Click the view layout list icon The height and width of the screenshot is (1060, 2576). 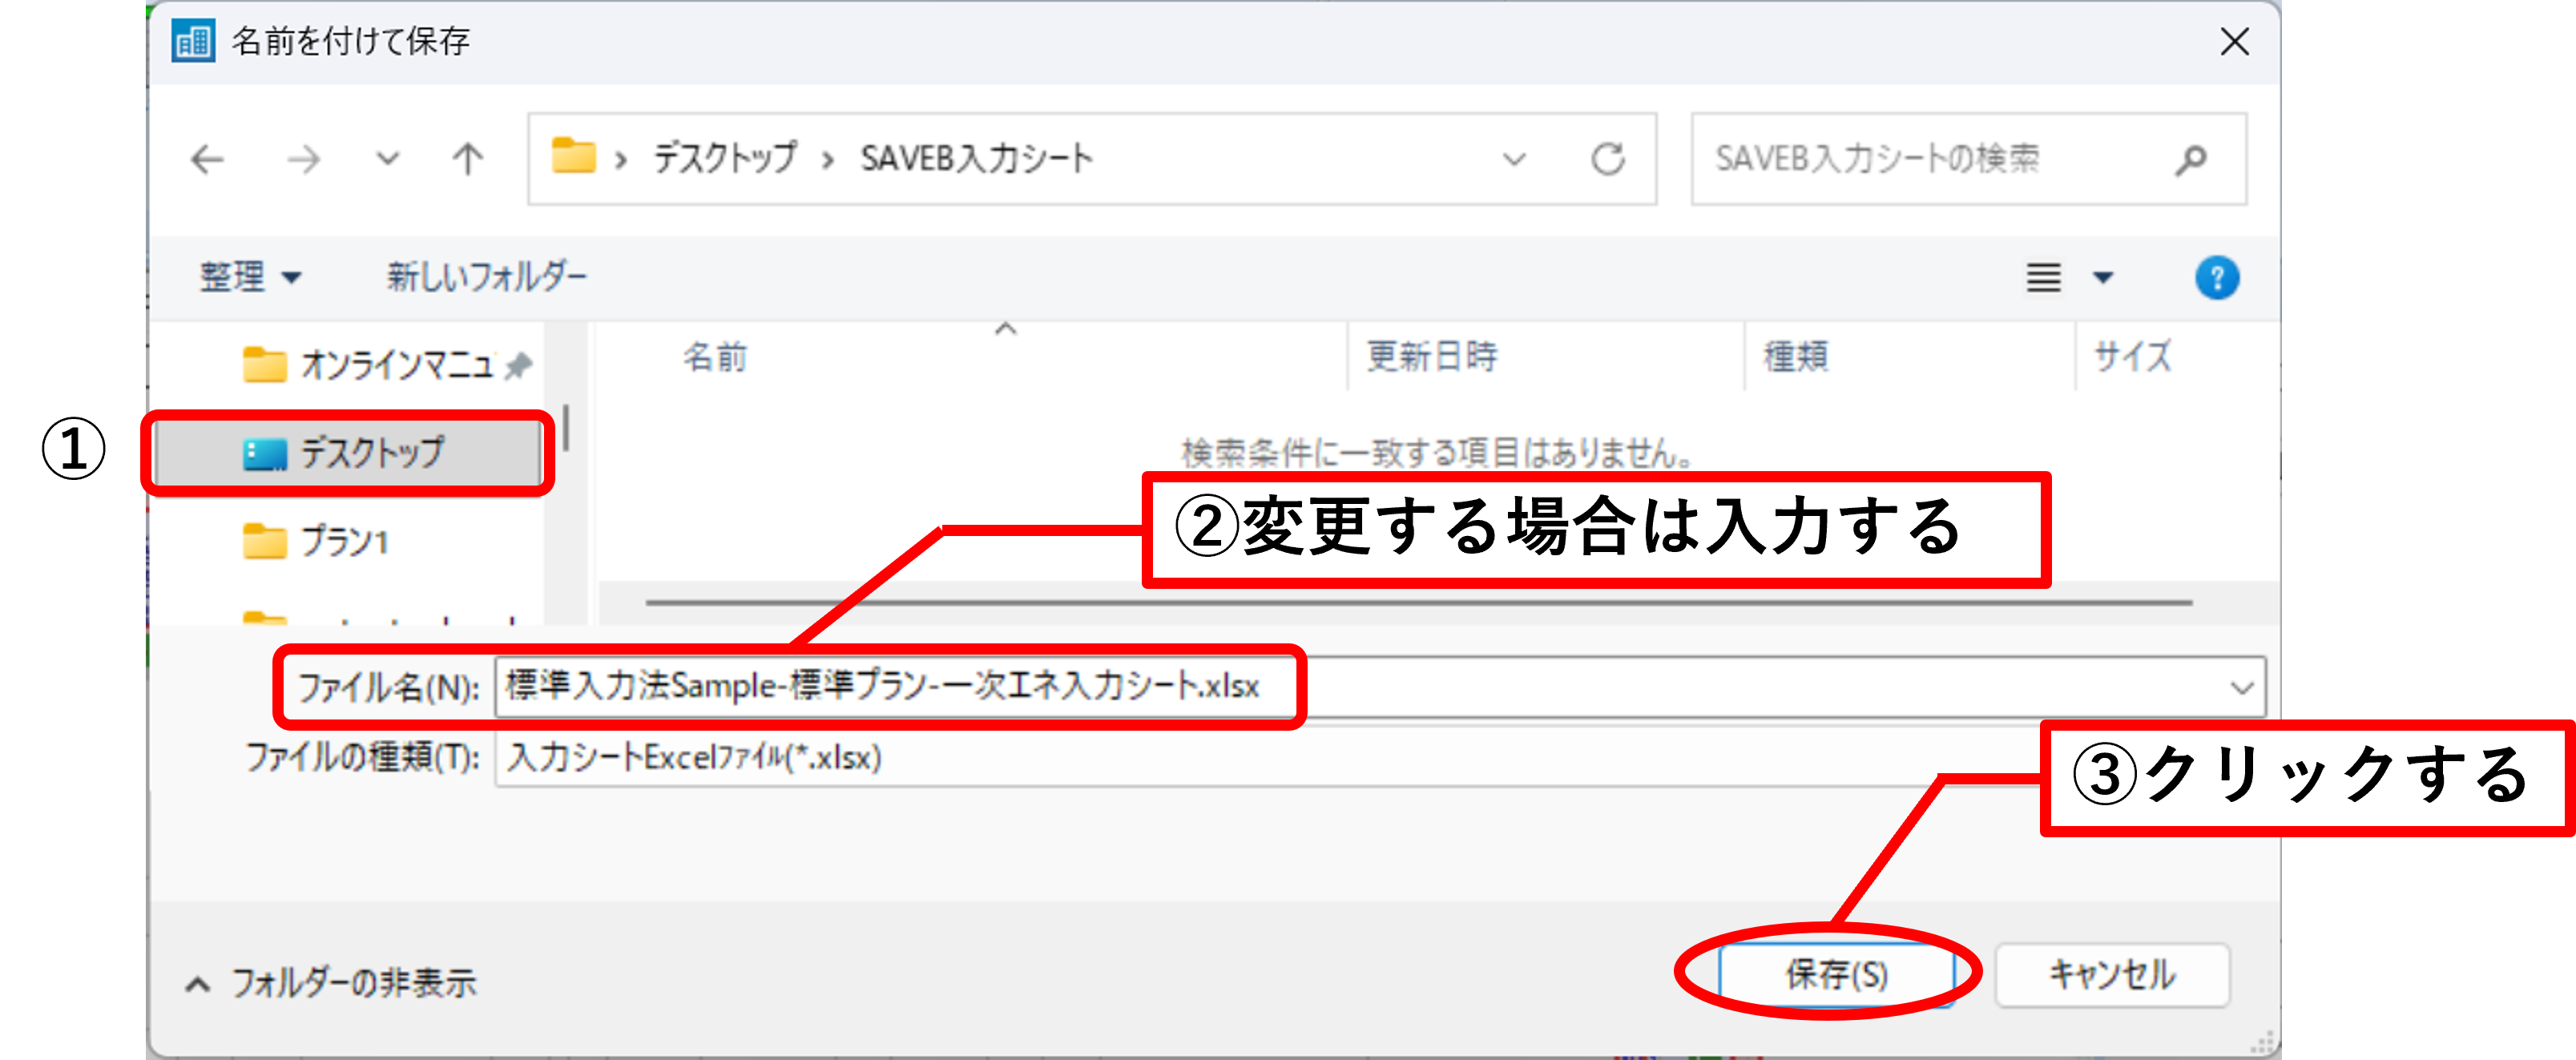[x=2043, y=277]
